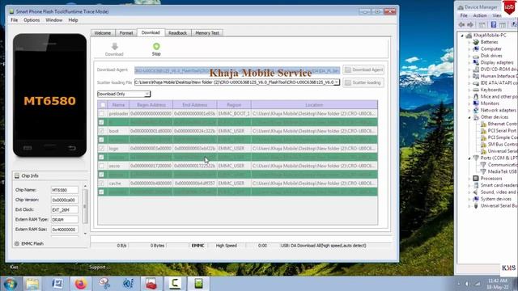Screen dimensions: 518x291
Task: Toggle the cache row checkbox
Action: tap(102, 183)
